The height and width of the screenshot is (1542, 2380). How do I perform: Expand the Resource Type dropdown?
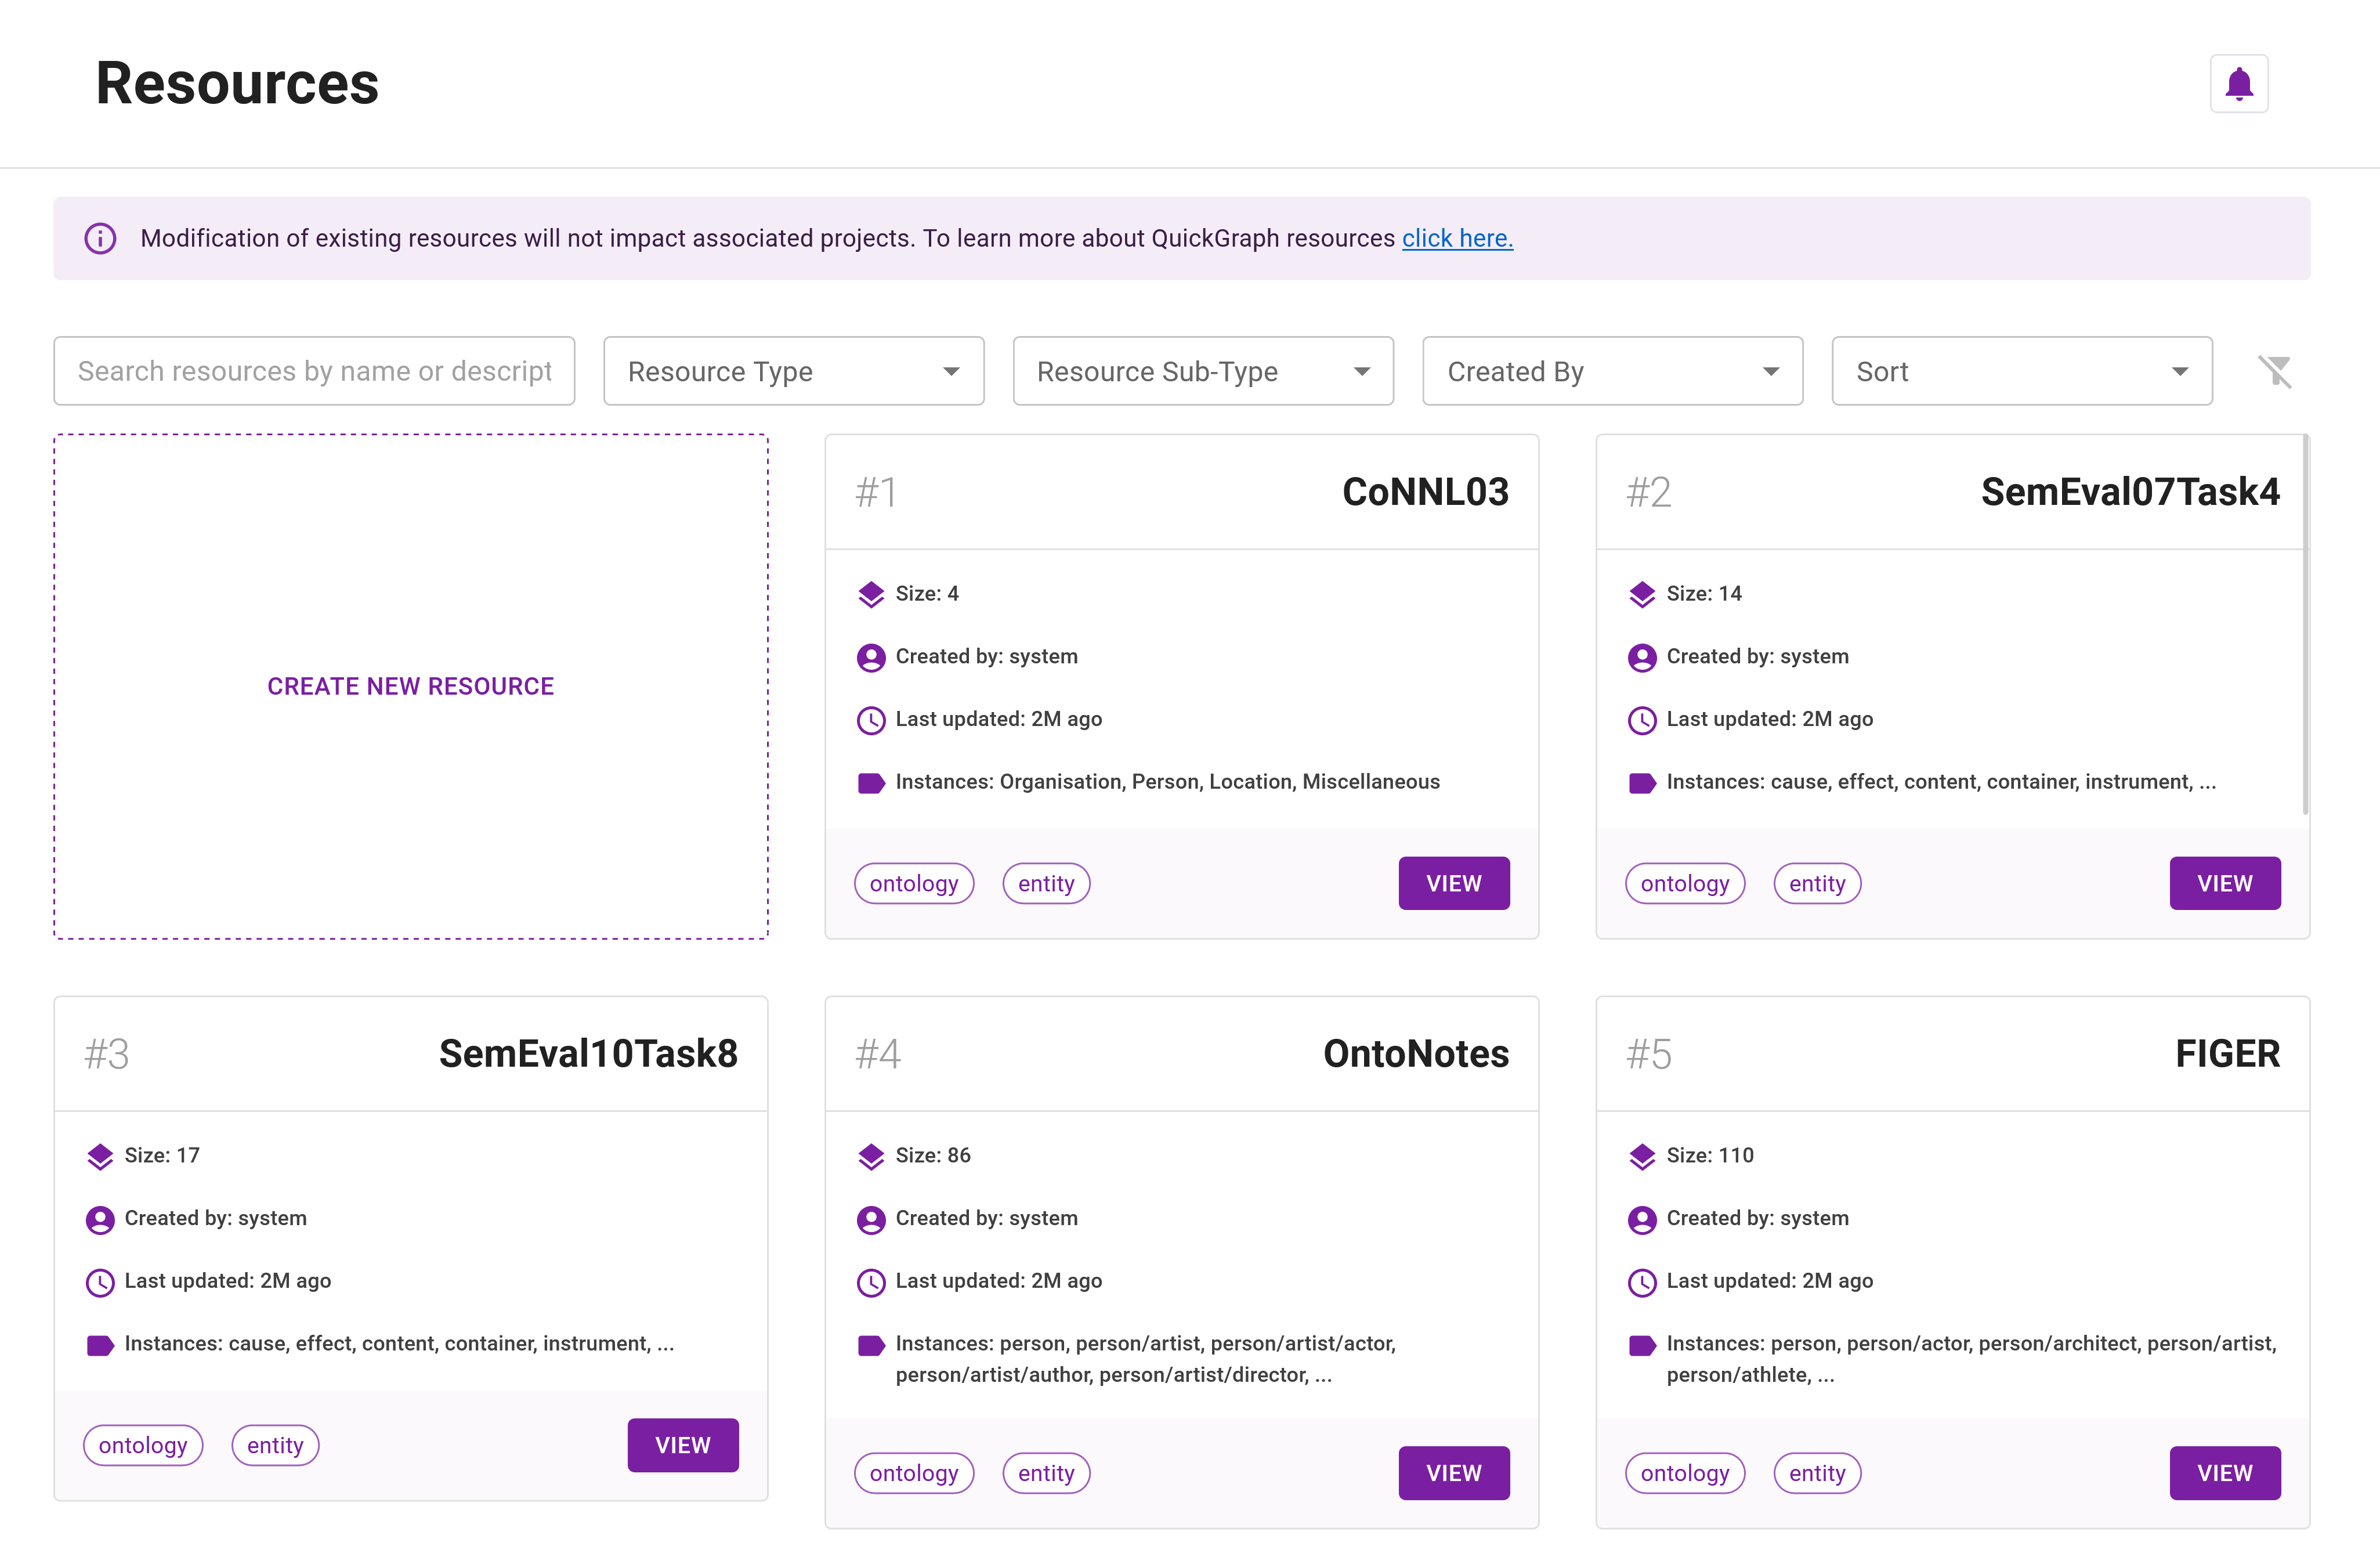[791, 371]
